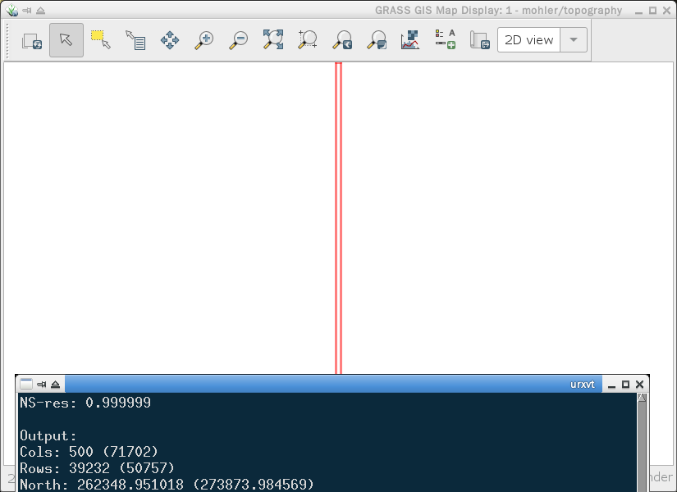Save display to file
The width and height of the screenshot is (677, 492).
pos(480,40)
